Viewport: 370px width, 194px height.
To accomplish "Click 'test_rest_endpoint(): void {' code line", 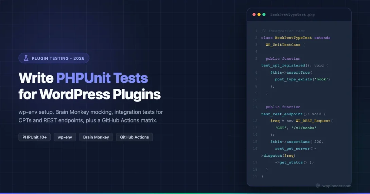I will pyautogui.click(x=293, y=114).
